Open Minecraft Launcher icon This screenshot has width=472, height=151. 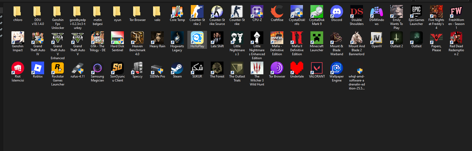tap(317, 38)
